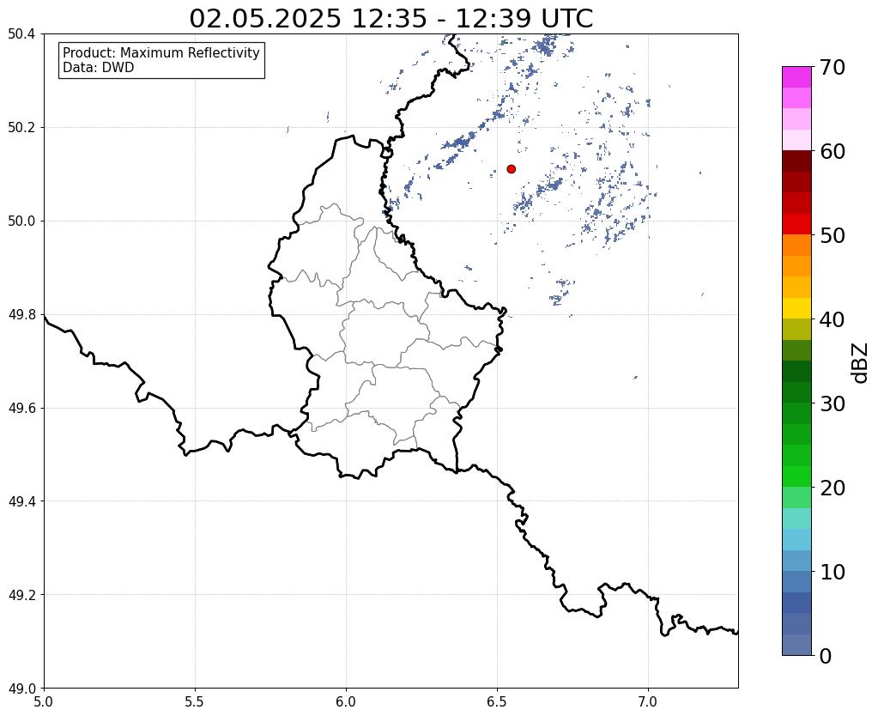Pick the bright yellow colorbar swatch above 40
Image resolution: width=878 pixels, height=716 pixels.
[x=796, y=309]
